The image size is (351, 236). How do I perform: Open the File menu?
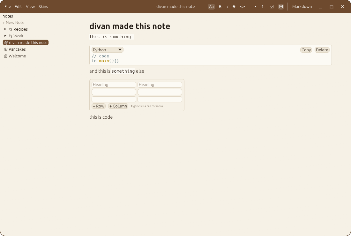[x=8, y=6]
